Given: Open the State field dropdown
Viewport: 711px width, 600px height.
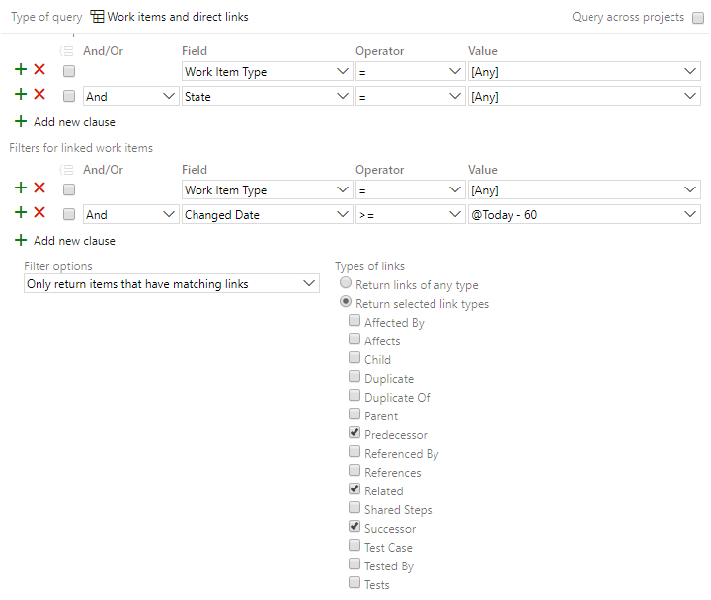Looking at the screenshot, I should (x=267, y=96).
